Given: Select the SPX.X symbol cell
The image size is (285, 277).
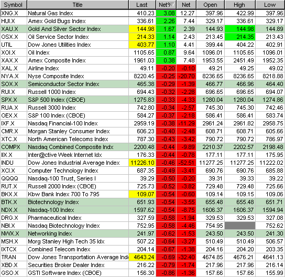Looking at the screenshot, I should coord(14,100).
